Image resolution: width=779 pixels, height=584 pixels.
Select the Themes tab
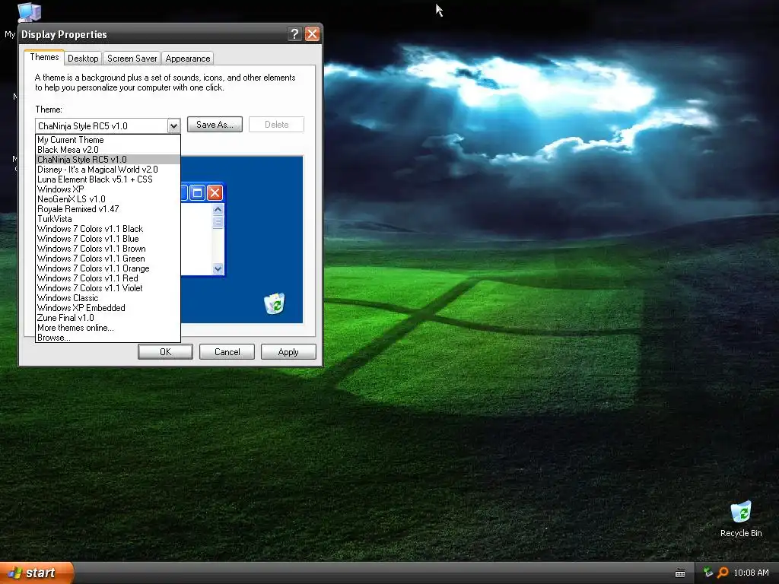[x=44, y=57]
